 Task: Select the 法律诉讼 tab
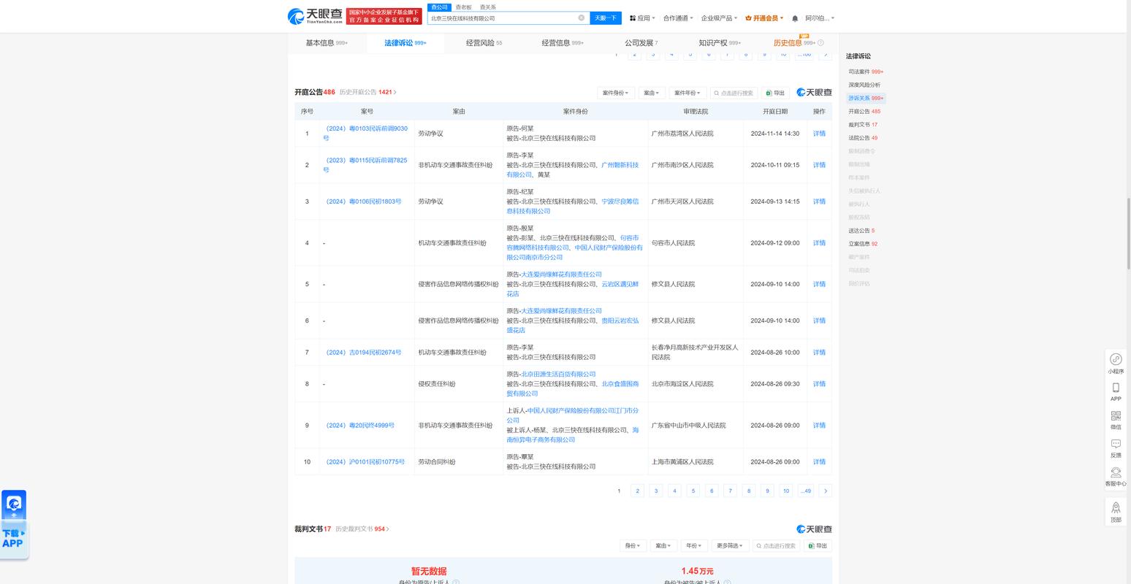point(405,43)
